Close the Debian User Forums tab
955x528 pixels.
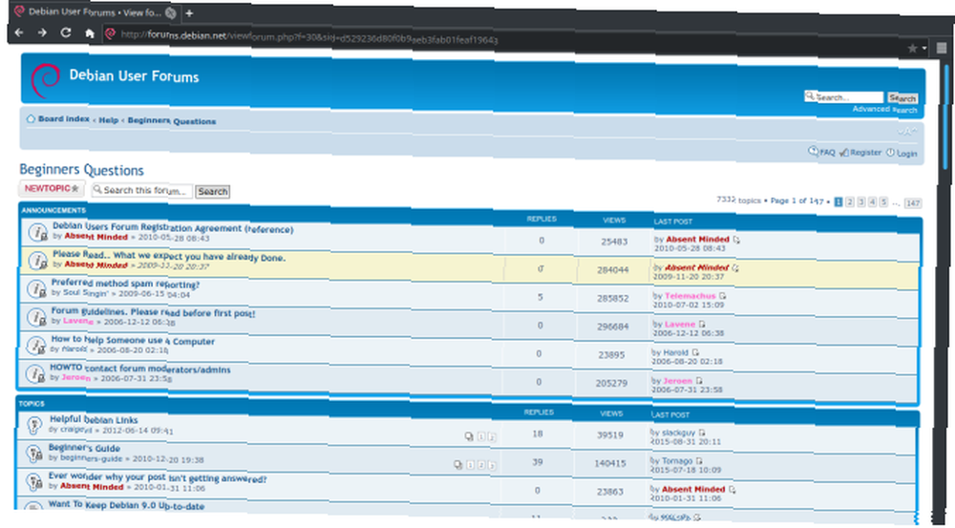pyautogui.click(x=171, y=12)
